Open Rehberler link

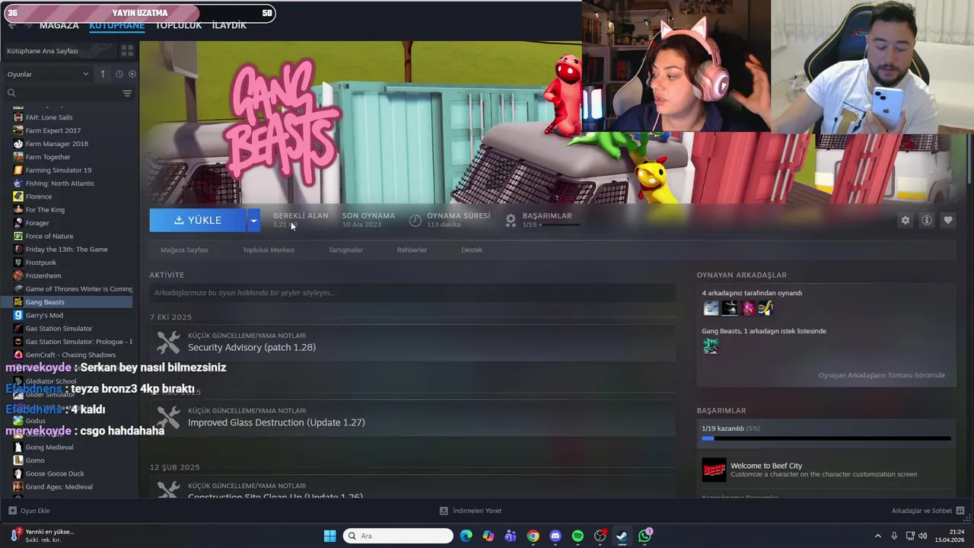(x=412, y=250)
